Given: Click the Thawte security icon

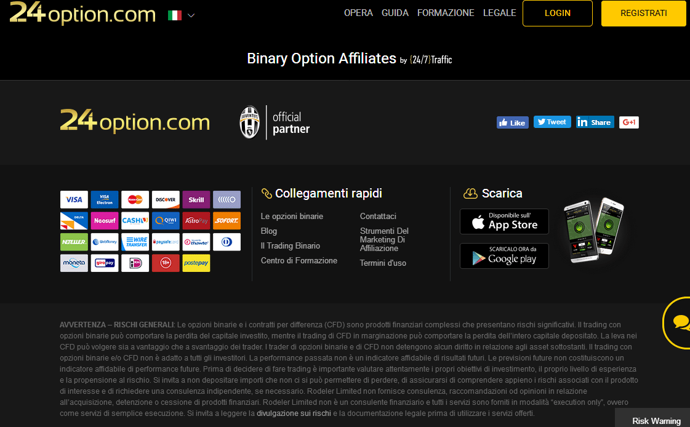Looking at the screenshot, I should click(x=196, y=242).
